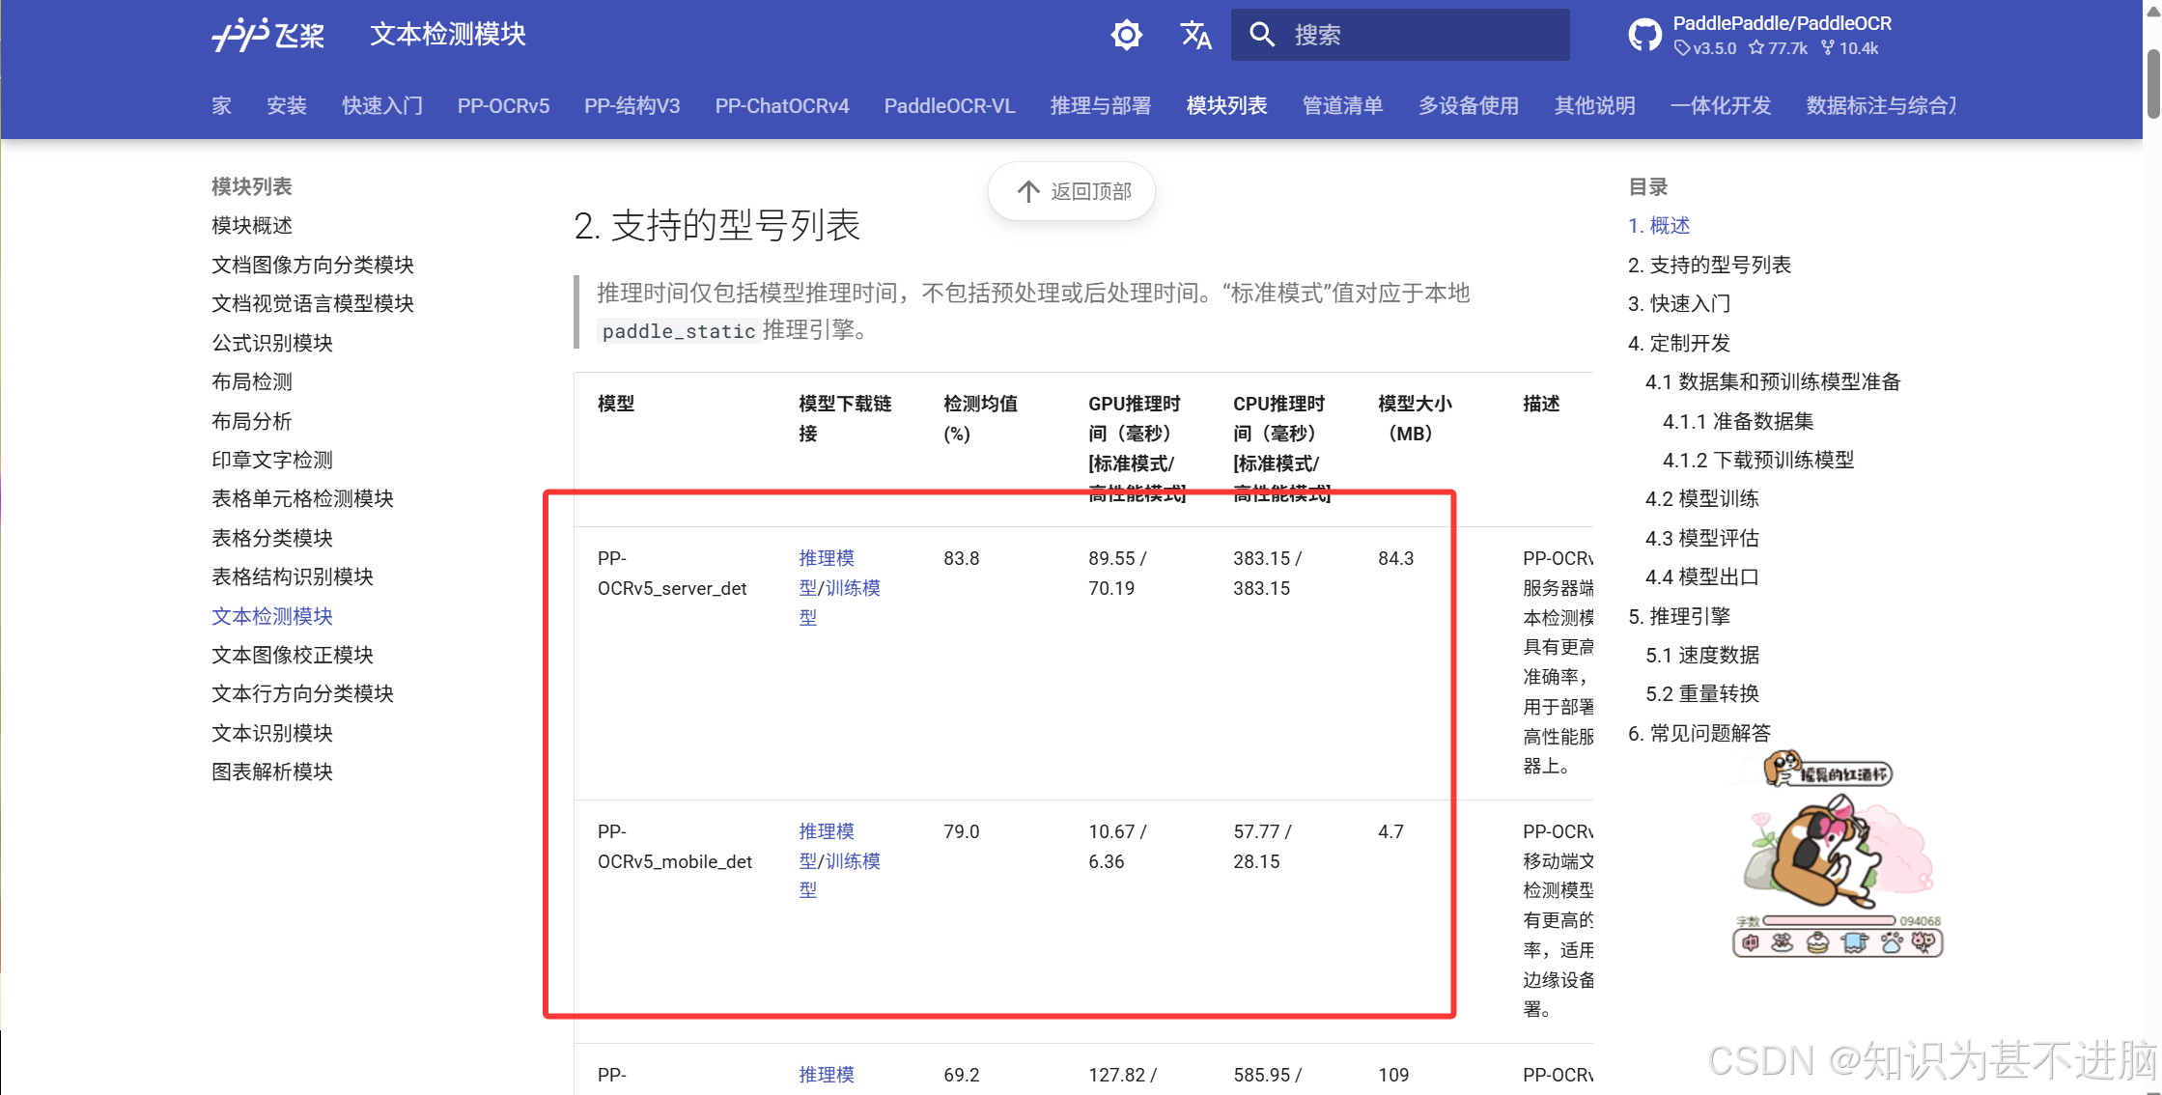Click the 83.8 detection value cell
This screenshot has height=1095, width=2162.
[x=961, y=559]
